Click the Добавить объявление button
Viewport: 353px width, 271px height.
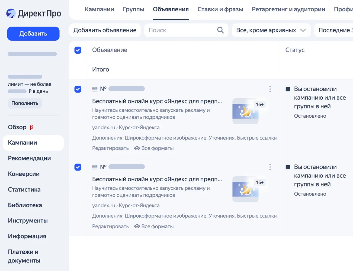105,30
